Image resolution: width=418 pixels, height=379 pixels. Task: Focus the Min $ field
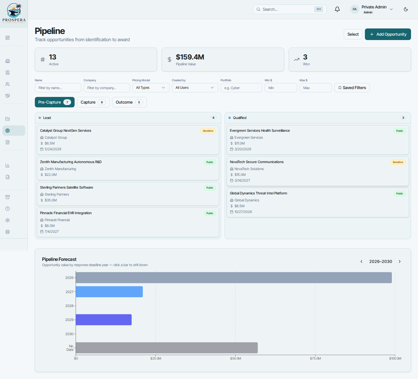pyautogui.click(x=281, y=88)
